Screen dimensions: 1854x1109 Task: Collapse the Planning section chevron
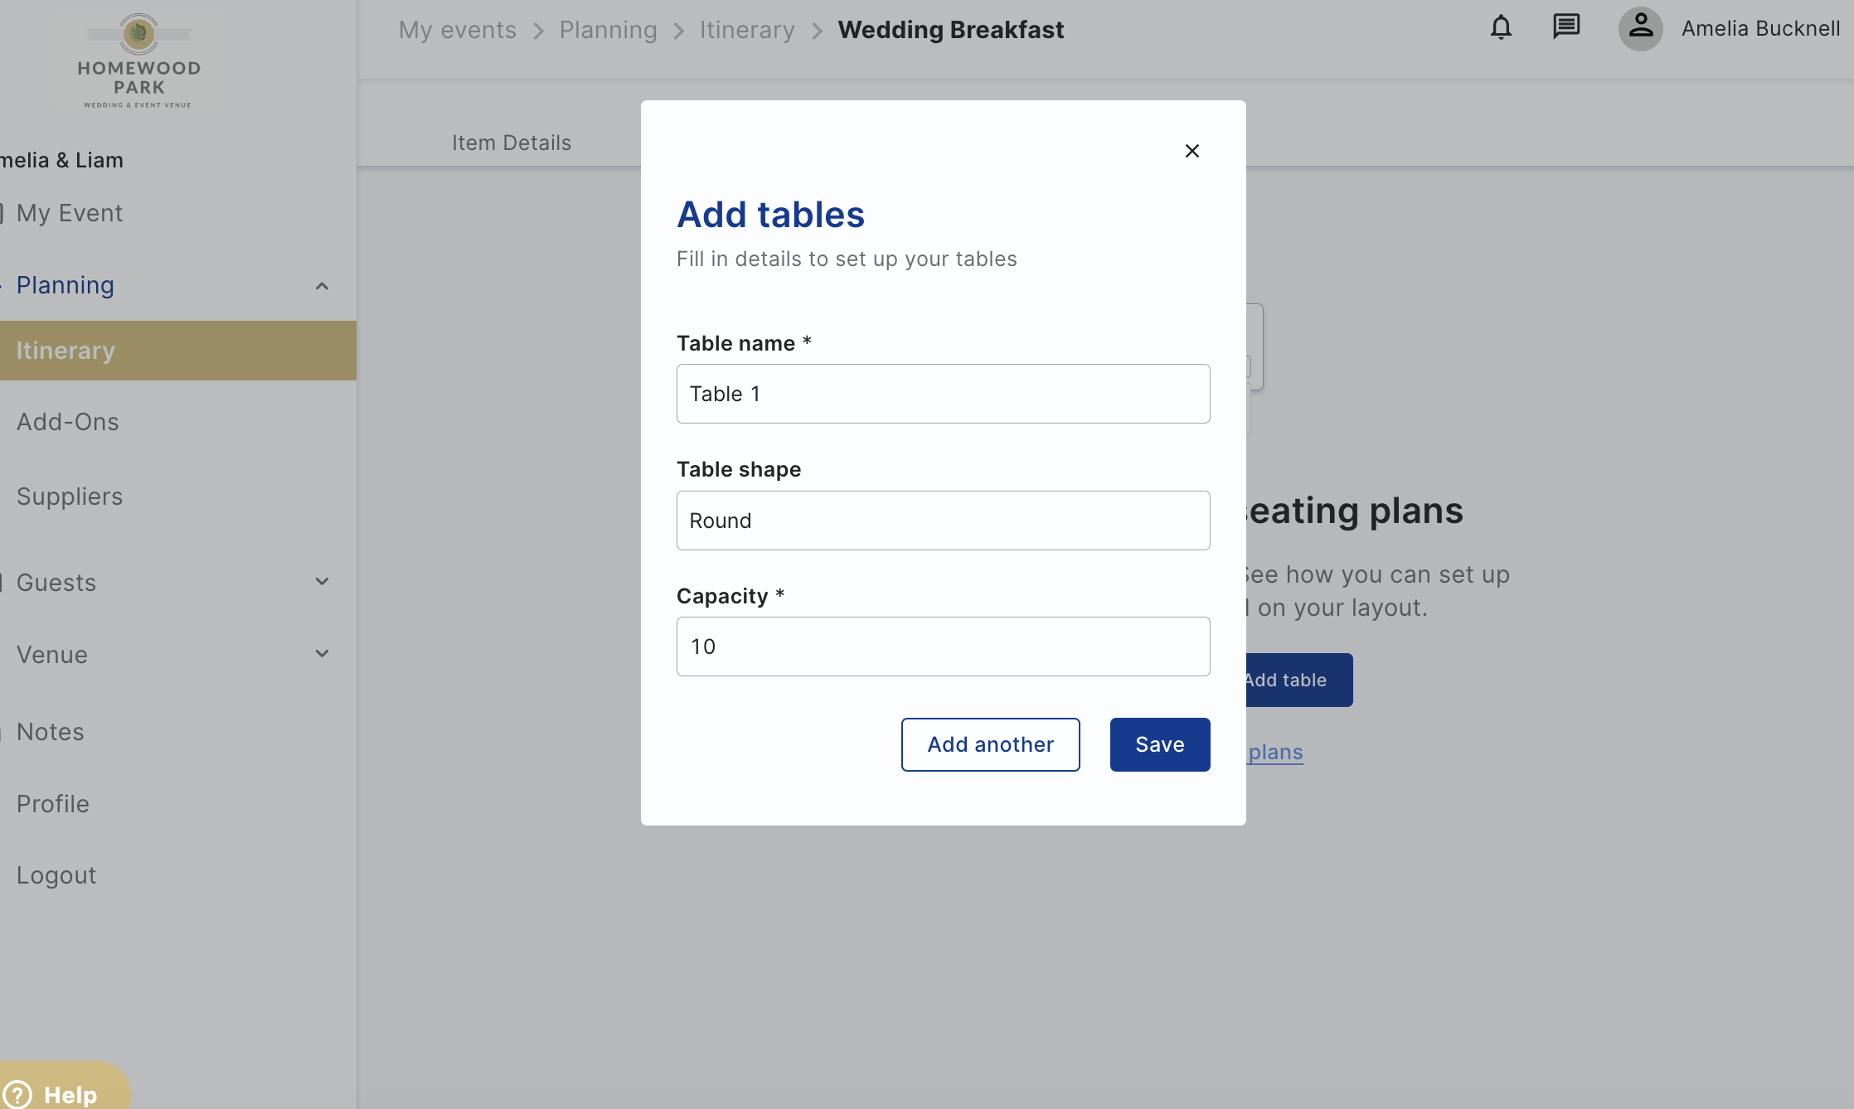(x=323, y=286)
